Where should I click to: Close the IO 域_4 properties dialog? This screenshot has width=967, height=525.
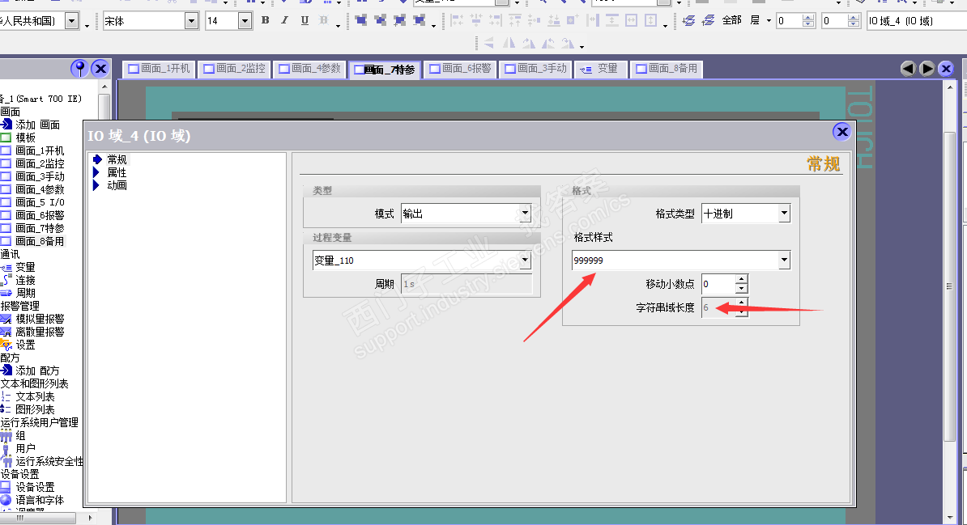point(841,131)
